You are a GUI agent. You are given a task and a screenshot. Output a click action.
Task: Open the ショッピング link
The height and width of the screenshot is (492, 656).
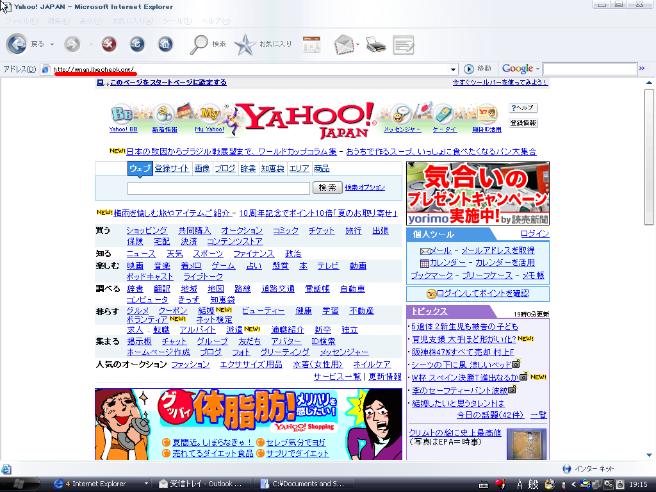(147, 231)
